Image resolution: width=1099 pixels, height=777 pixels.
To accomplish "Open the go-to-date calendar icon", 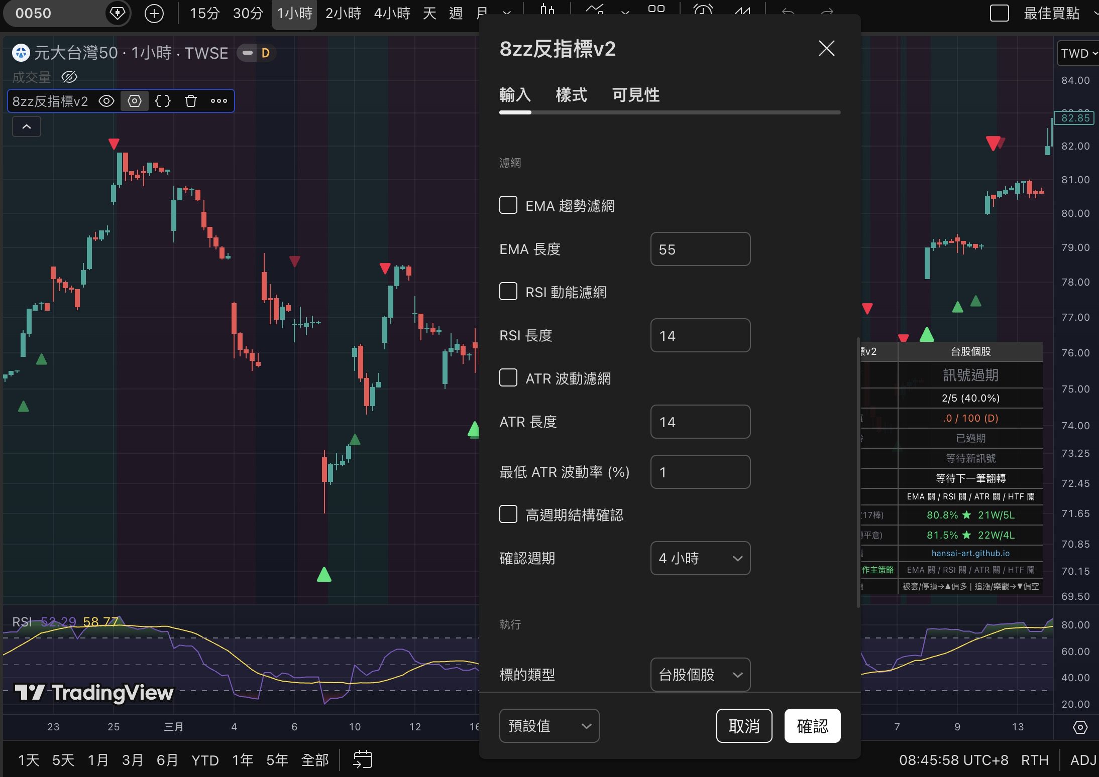I will click(x=363, y=759).
